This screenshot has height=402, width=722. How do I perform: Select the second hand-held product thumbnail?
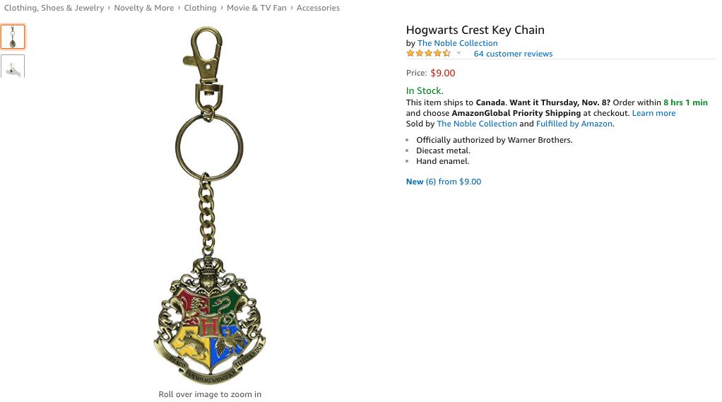13,66
